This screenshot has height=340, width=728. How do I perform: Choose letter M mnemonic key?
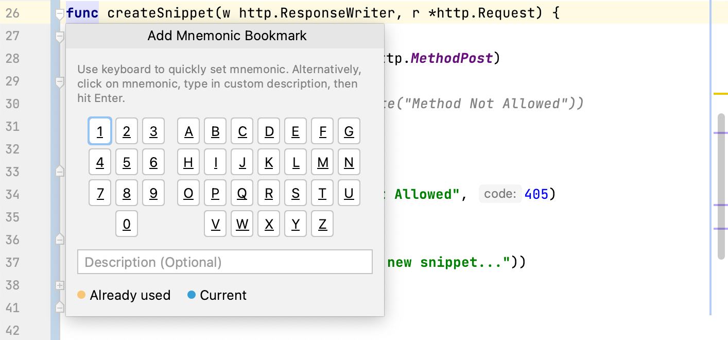pyautogui.click(x=322, y=162)
